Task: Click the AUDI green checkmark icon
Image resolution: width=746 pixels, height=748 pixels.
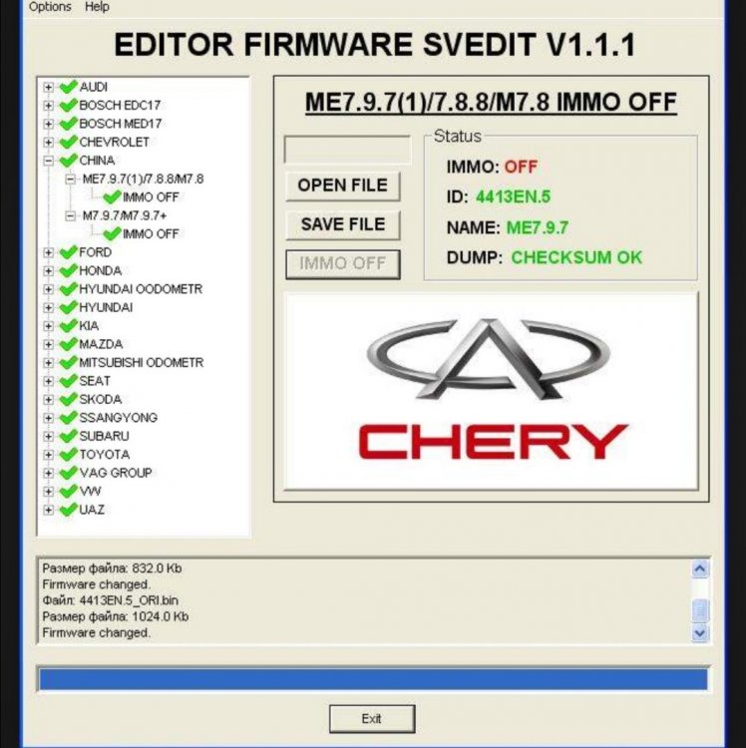Action: click(68, 87)
